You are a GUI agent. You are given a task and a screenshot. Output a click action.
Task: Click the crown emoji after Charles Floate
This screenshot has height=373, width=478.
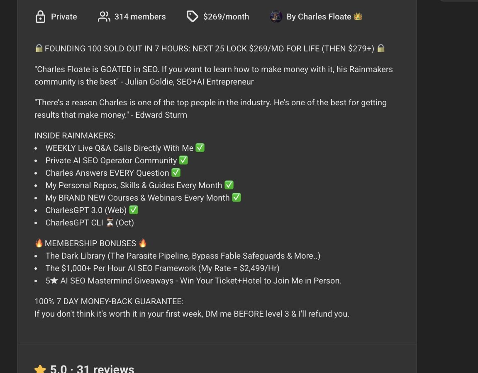click(x=358, y=16)
